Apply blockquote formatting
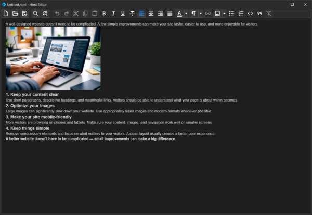Image resolution: width=312 pixels, height=215 pixels. pyautogui.click(x=259, y=14)
